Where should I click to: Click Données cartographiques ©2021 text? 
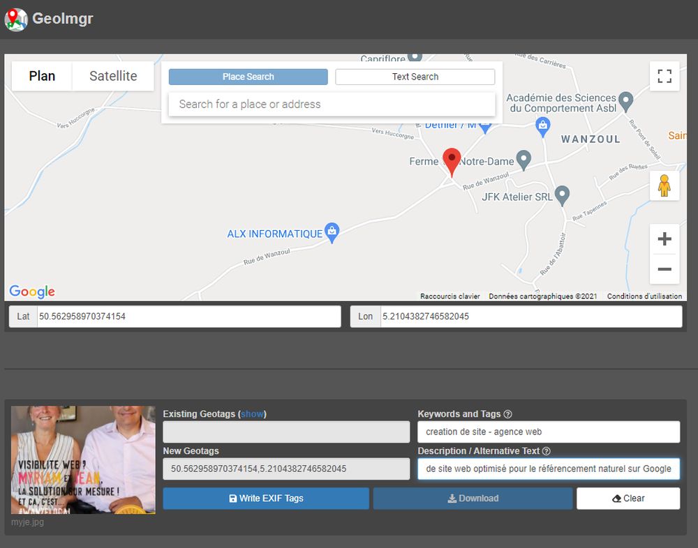(x=542, y=296)
